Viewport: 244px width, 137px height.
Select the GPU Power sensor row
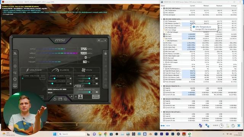click(x=200, y=38)
